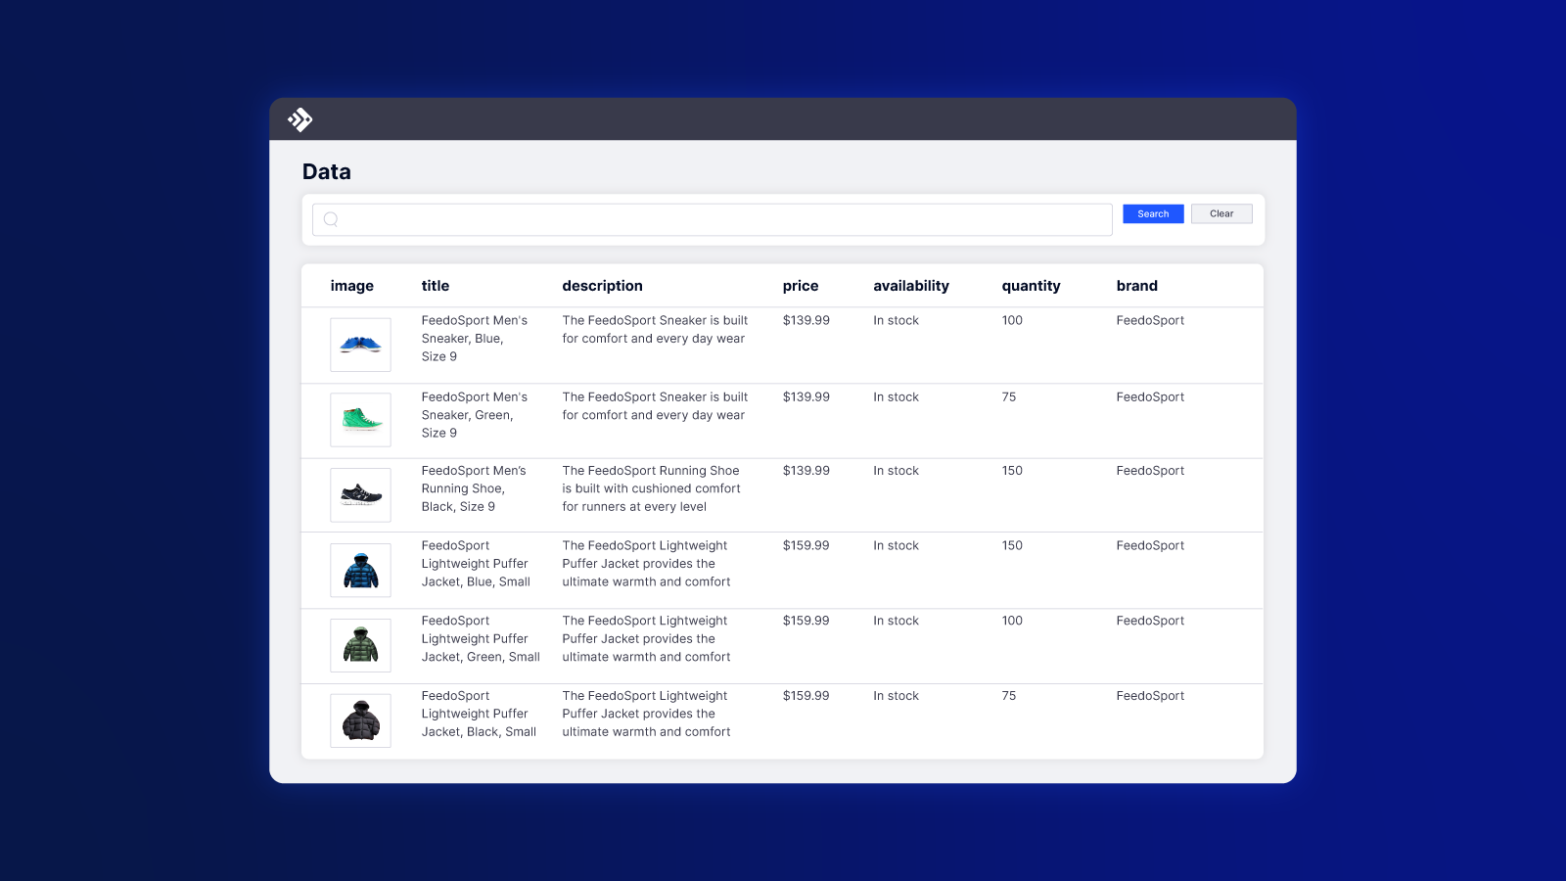Viewport: 1566px width, 881px height.
Task: View the black puffer jacket thumbnail
Action: [360, 721]
